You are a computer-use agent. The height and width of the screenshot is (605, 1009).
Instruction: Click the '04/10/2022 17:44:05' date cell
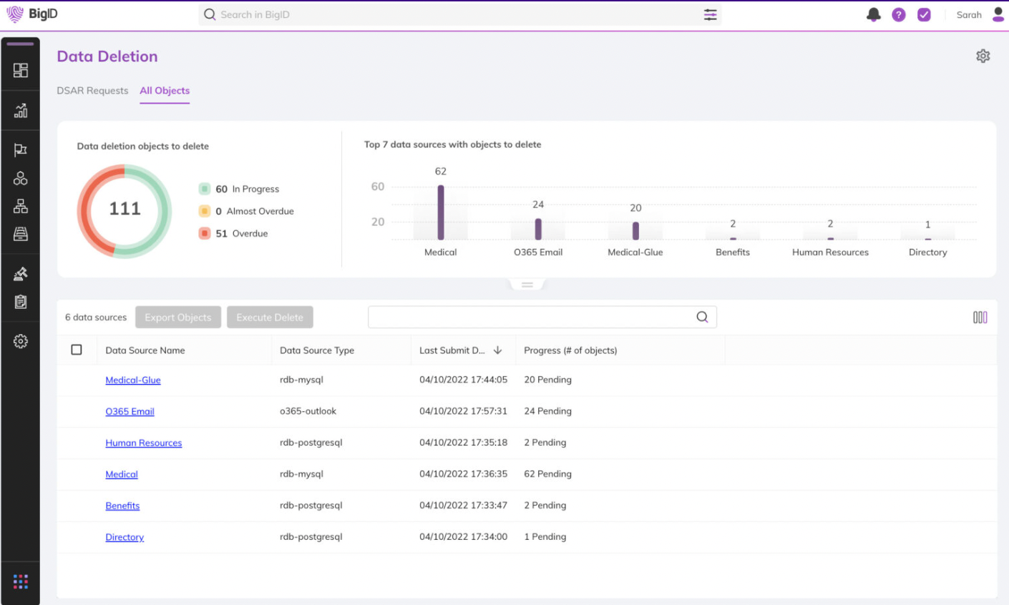pyautogui.click(x=463, y=380)
